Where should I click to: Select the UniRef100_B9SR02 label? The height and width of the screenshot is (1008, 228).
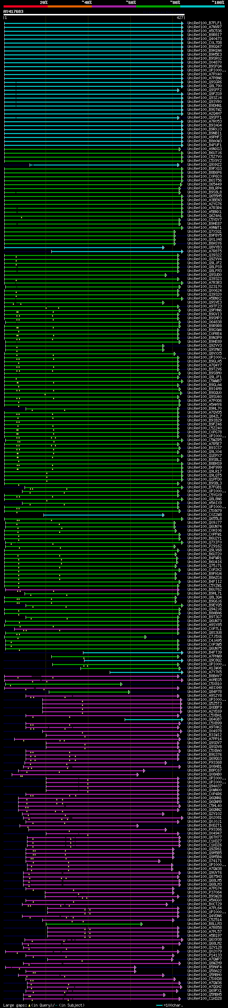coord(204,58)
